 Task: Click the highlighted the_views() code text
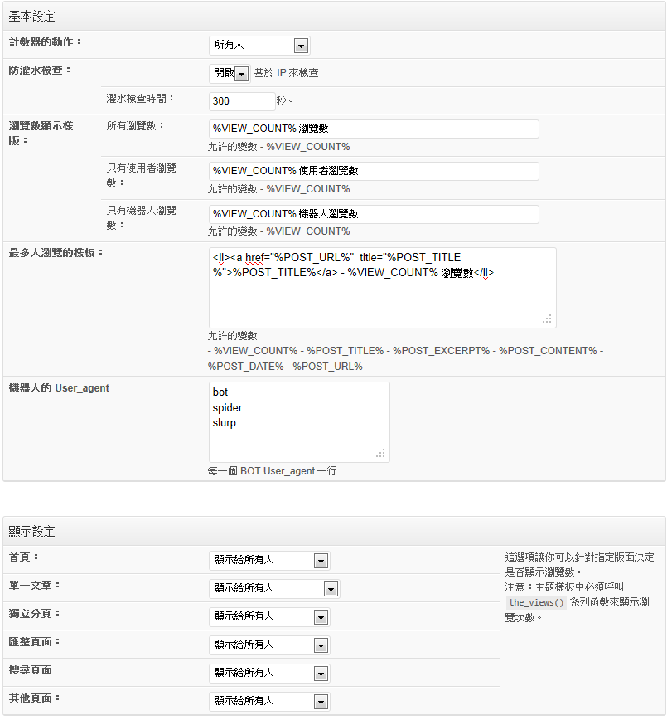coord(536,602)
